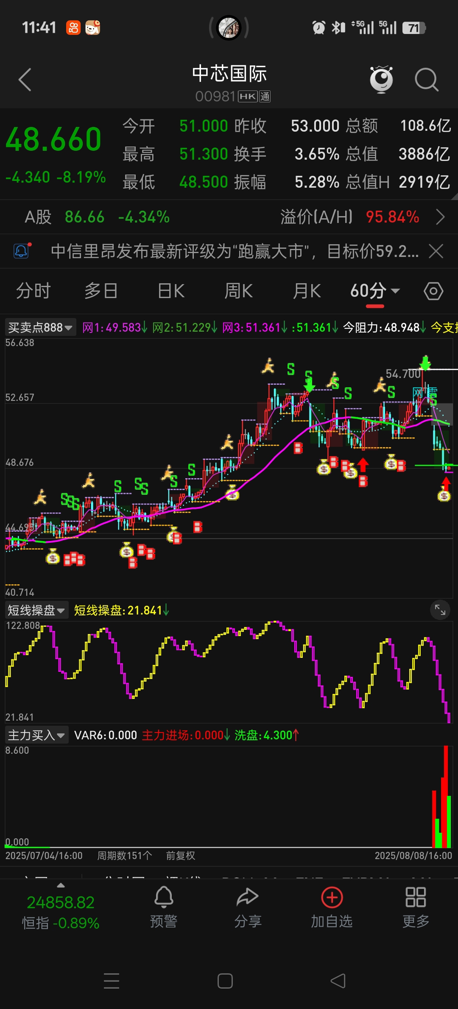Tap 周期数151个 period count

125,855
